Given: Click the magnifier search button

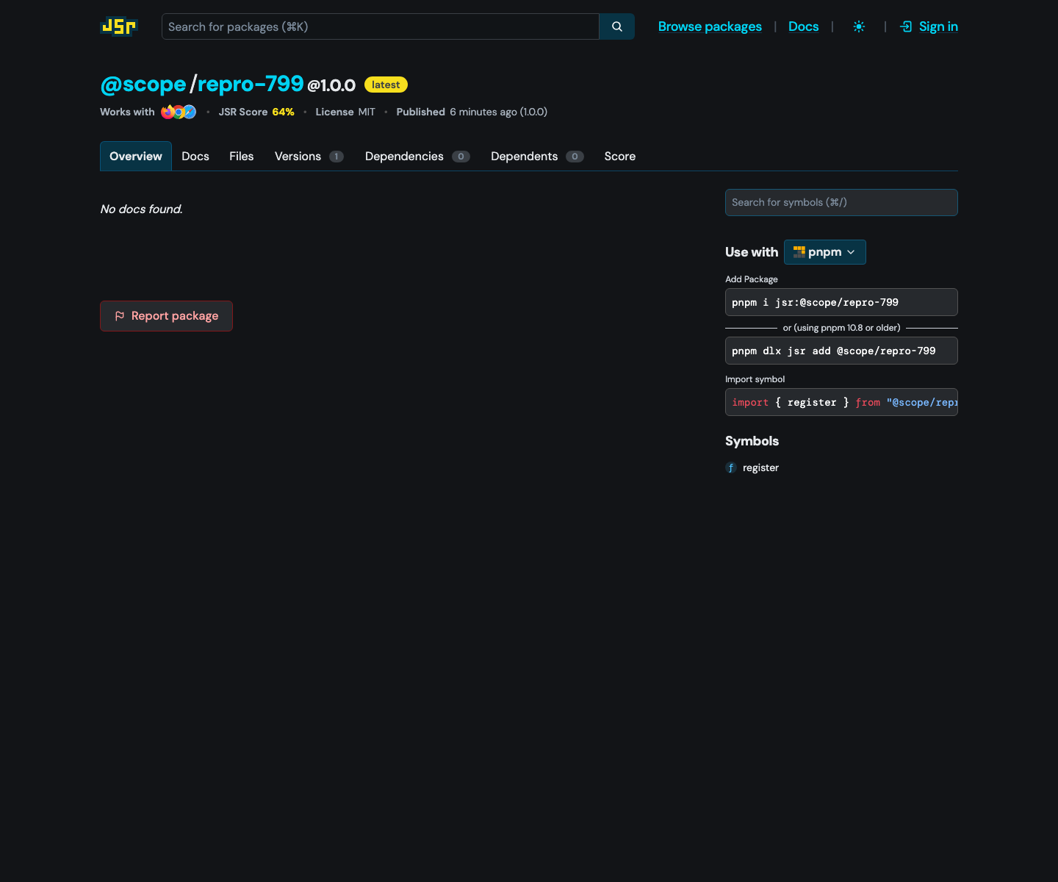Looking at the screenshot, I should 617,26.
